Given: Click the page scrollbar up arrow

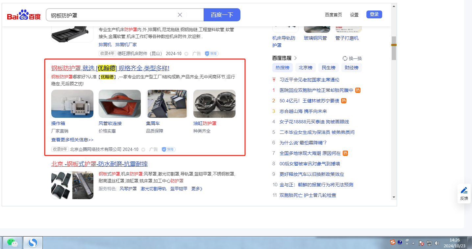Looking at the screenshot, I should pos(394,6).
